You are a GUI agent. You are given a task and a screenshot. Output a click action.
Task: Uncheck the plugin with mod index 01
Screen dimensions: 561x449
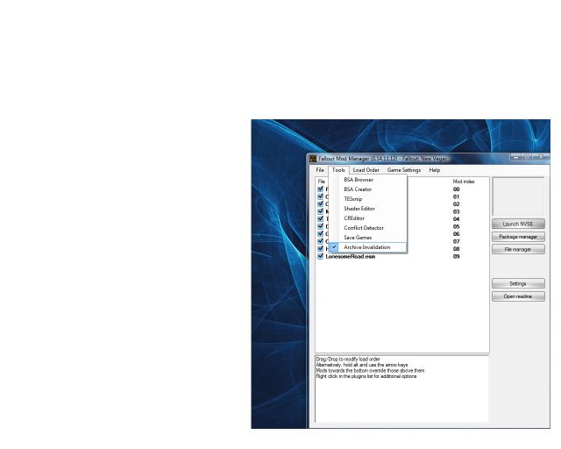(x=320, y=196)
